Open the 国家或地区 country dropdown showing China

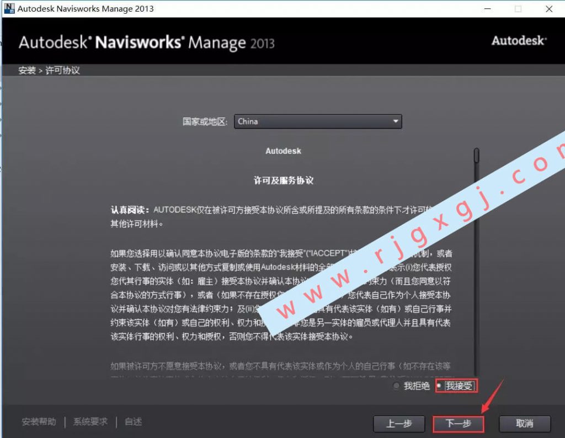318,121
